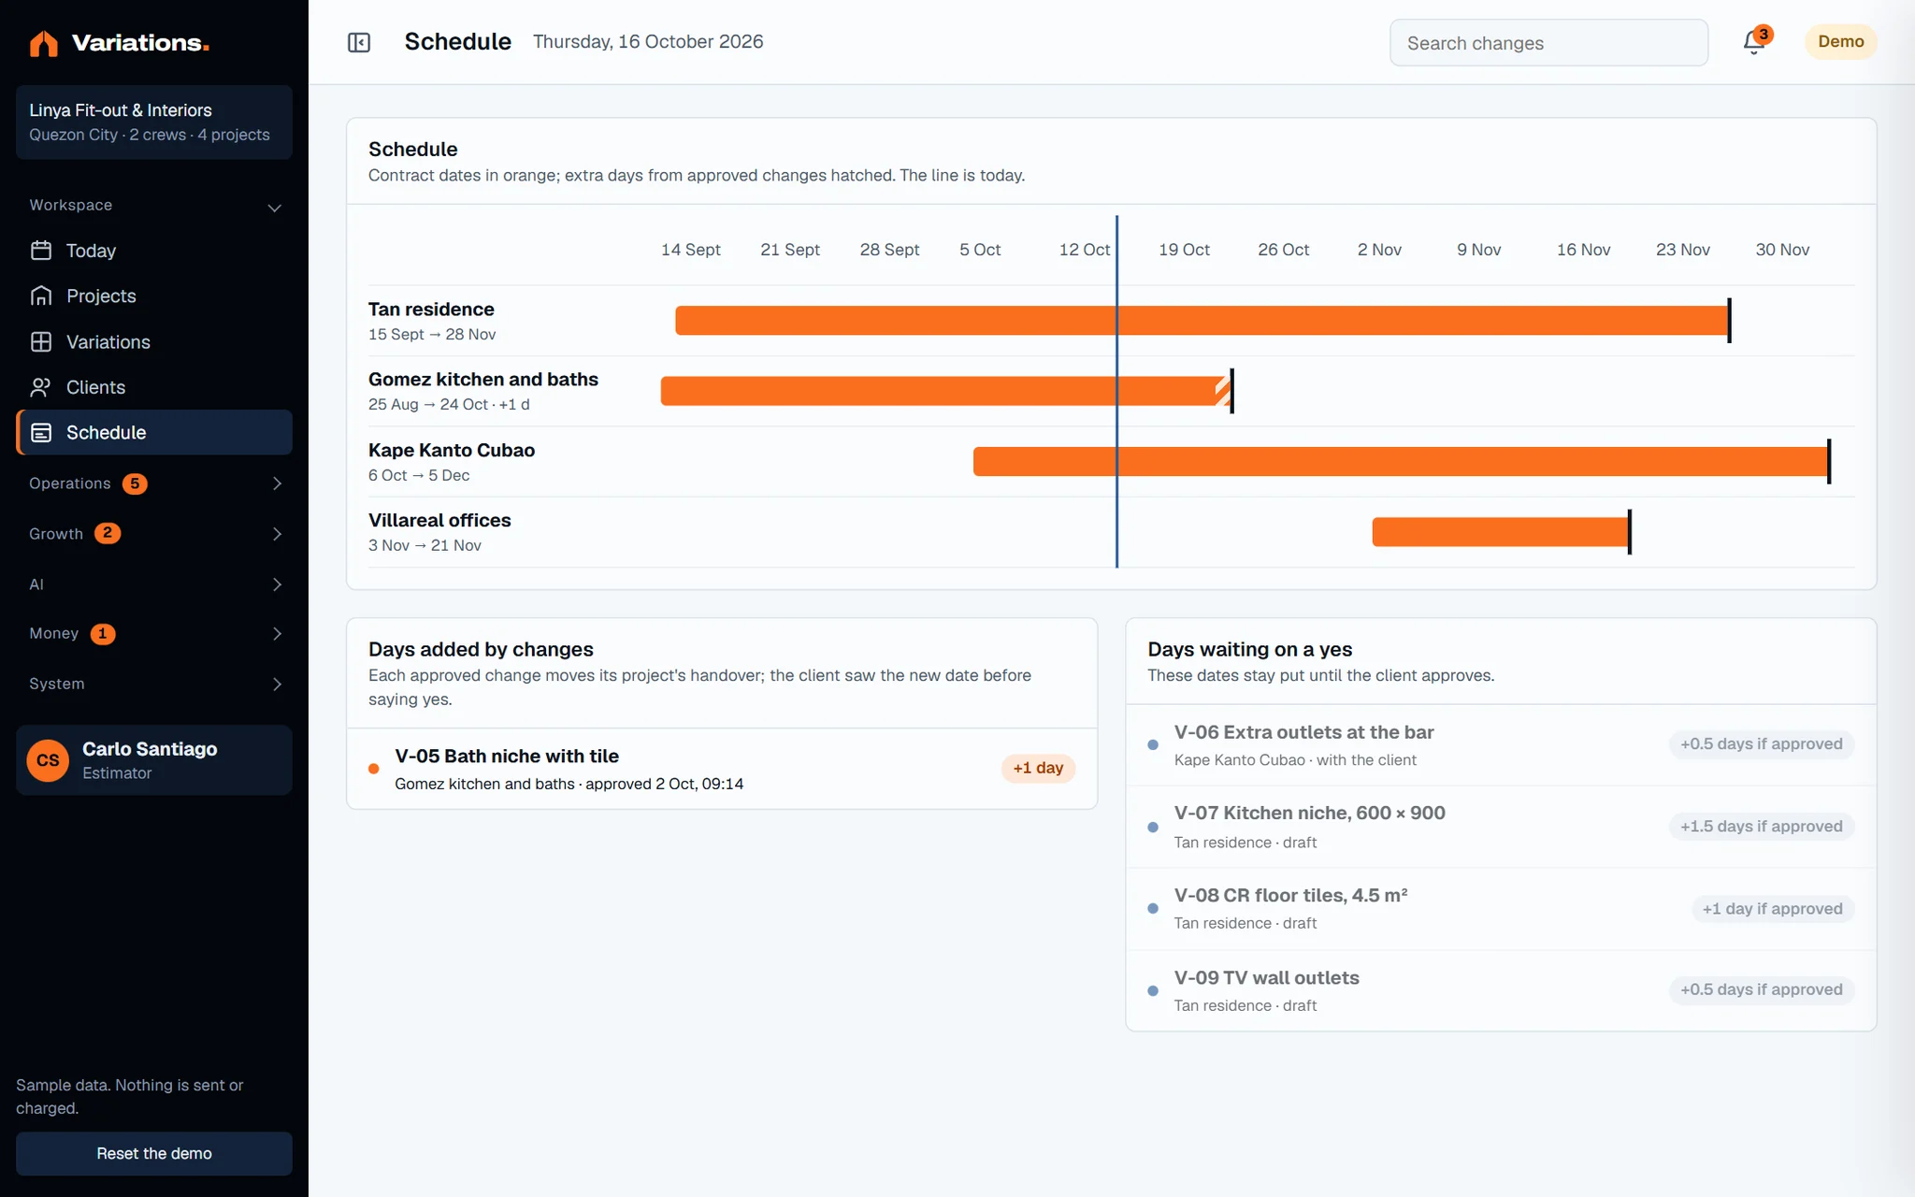
Task: Click the Schedule sidebar icon
Action: [41, 432]
